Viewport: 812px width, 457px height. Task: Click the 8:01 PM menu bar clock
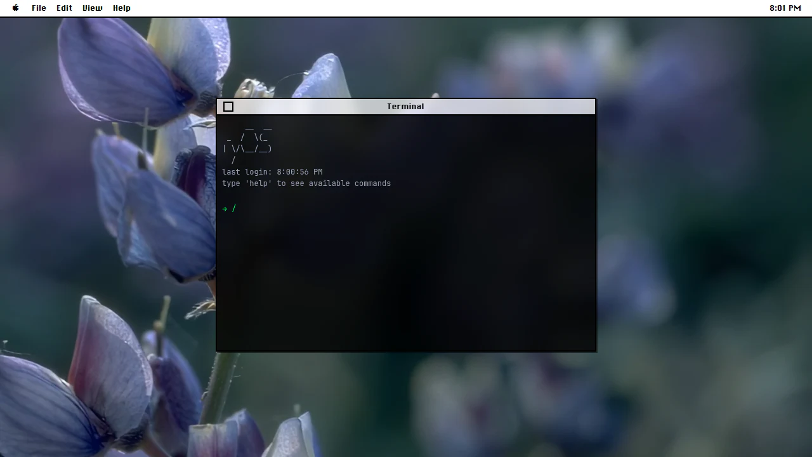coord(785,8)
